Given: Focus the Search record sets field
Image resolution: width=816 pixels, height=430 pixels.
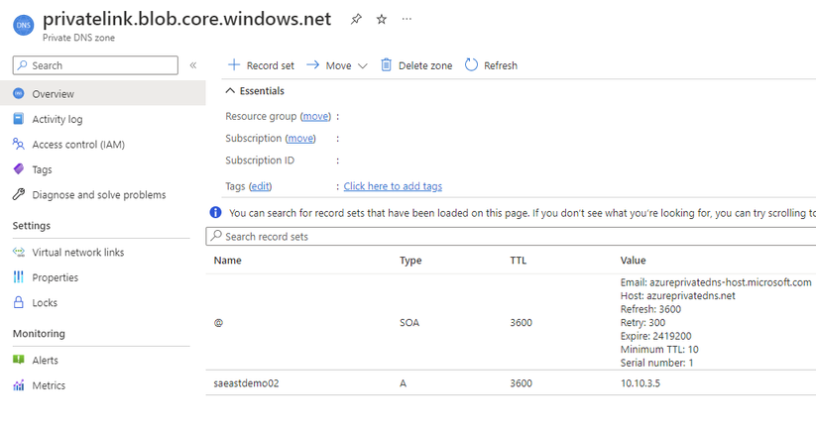Looking at the screenshot, I should click(511, 236).
